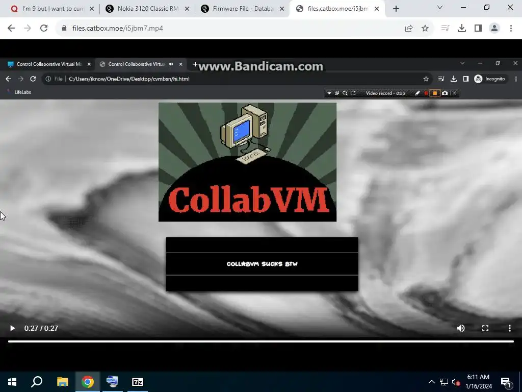The image size is (522, 392).
Task: Open network status in system tray
Action: [x=444, y=382]
